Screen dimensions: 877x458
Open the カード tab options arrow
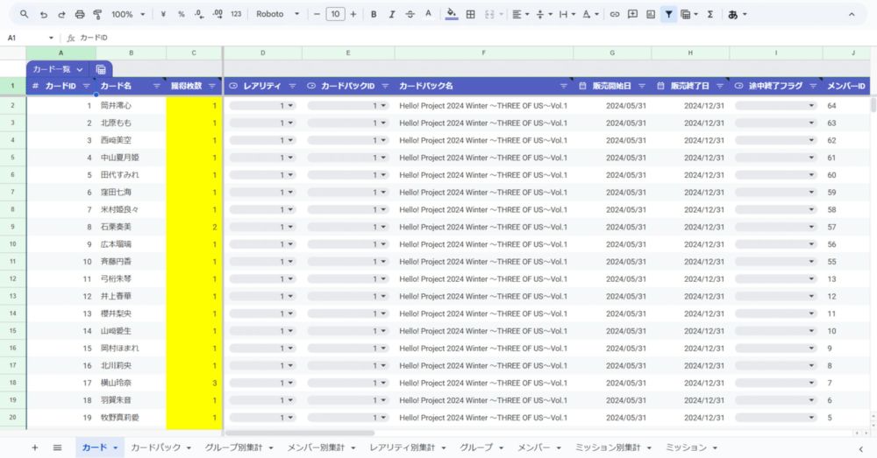tap(115, 448)
